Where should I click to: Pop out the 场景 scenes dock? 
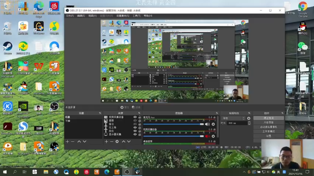coord(100,113)
